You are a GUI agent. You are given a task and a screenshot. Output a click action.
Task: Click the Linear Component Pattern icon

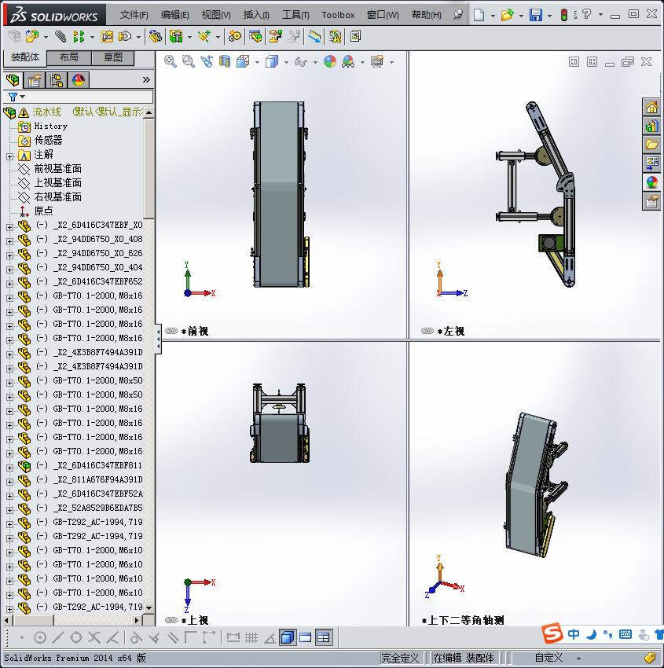(79, 37)
